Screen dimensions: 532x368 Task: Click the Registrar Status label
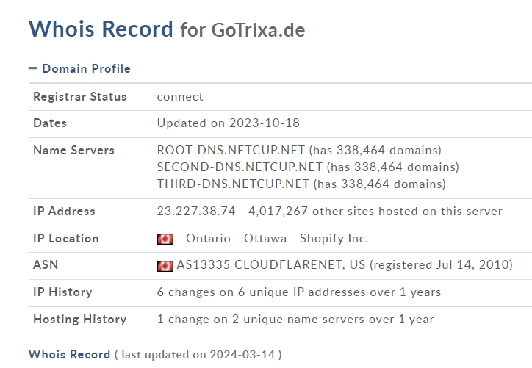coord(80,97)
